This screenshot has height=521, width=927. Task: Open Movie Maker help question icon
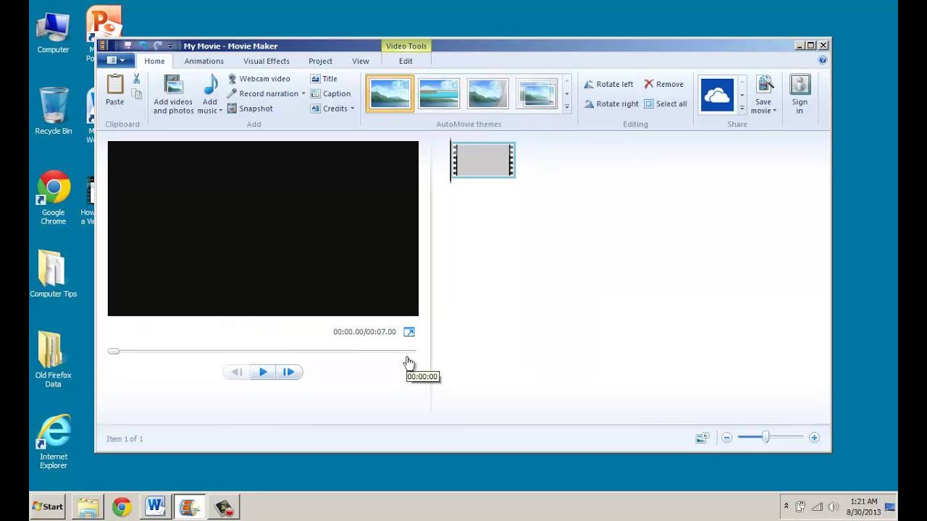click(x=823, y=61)
